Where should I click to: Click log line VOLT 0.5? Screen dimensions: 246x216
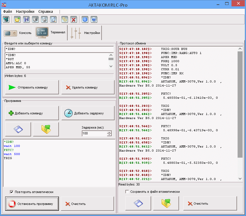(169, 65)
